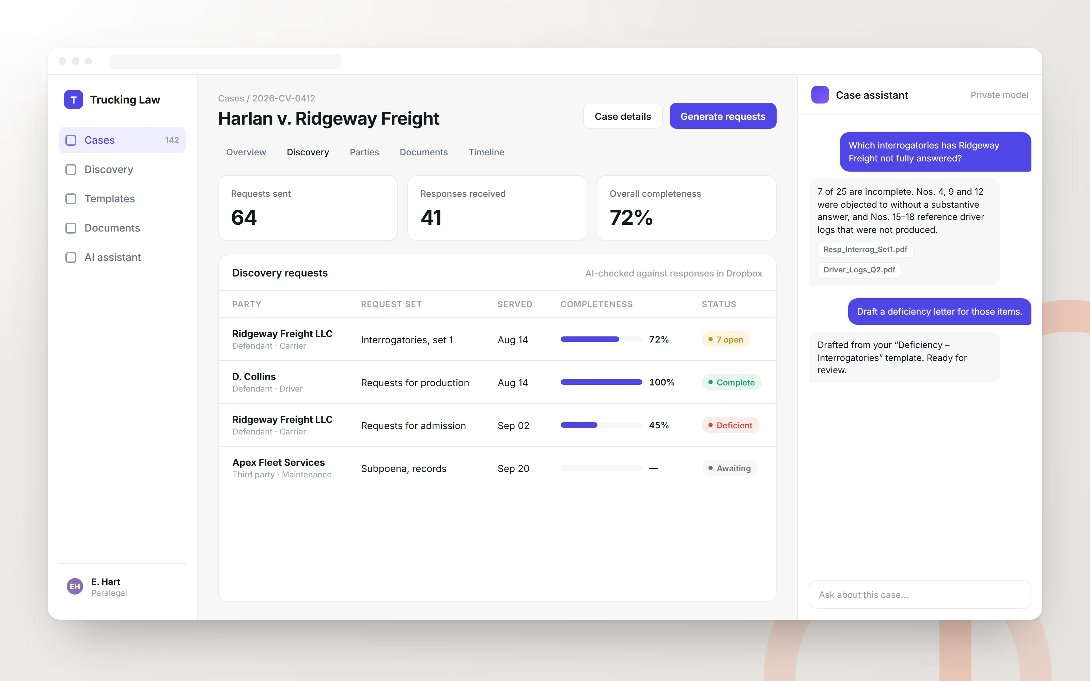Click the Responses received card showing 41
This screenshot has width=1090, height=681.
tap(497, 208)
